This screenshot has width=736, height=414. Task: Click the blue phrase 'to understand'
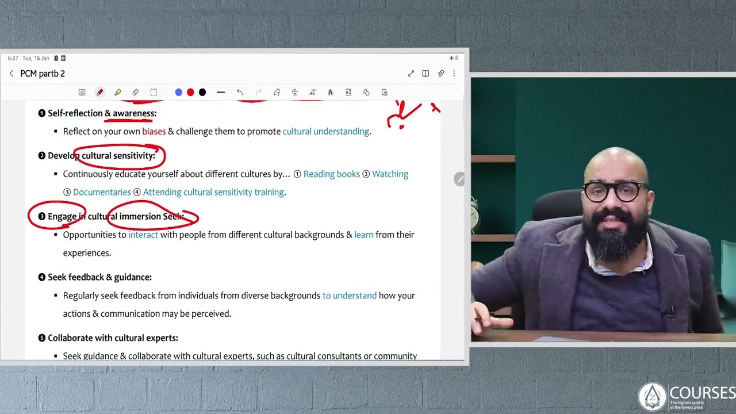click(350, 296)
